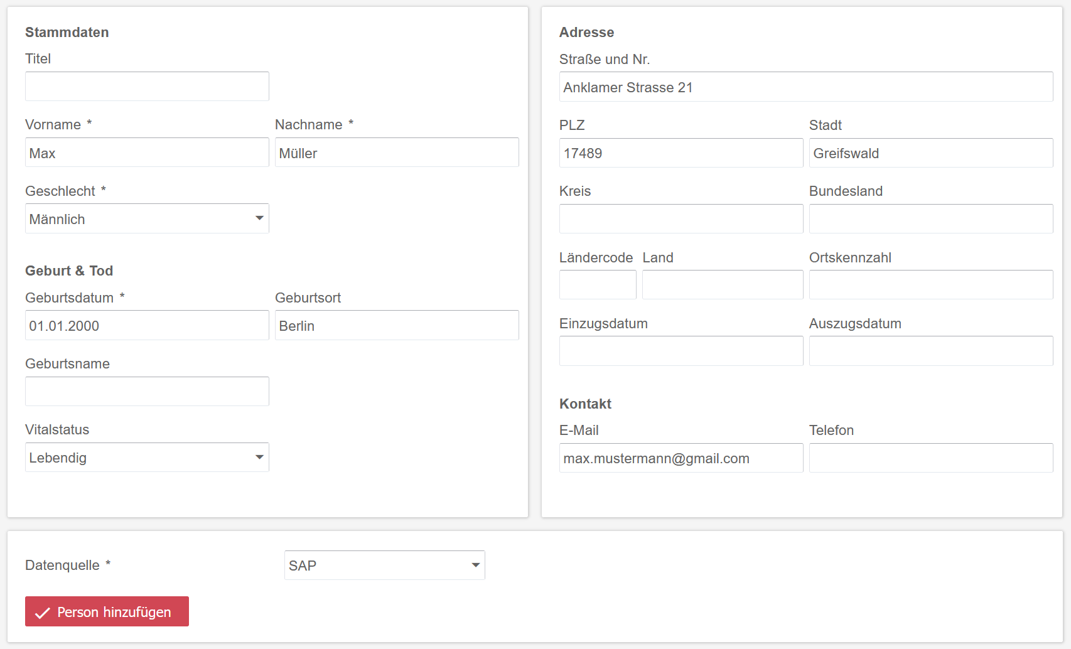The image size is (1071, 649).
Task: Click the Nachname field containing Müller
Action: 397,153
